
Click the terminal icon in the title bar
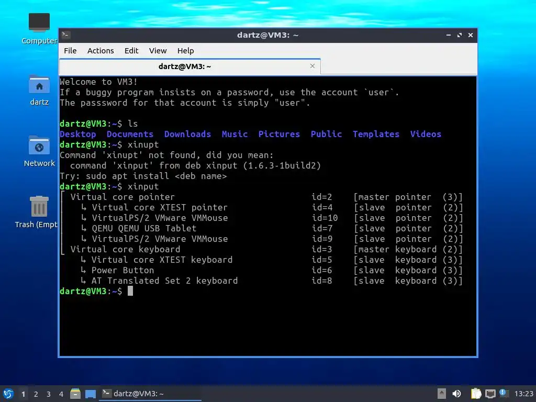click(66, 35)
